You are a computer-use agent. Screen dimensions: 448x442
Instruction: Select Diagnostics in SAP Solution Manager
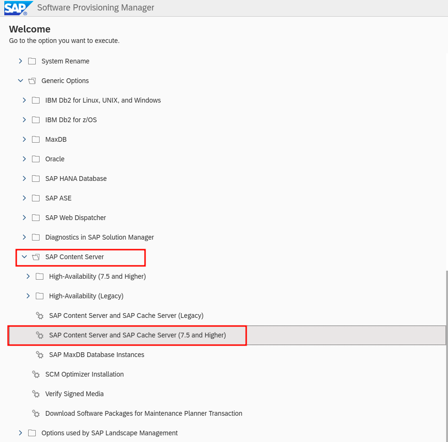[x=99, y=237]
